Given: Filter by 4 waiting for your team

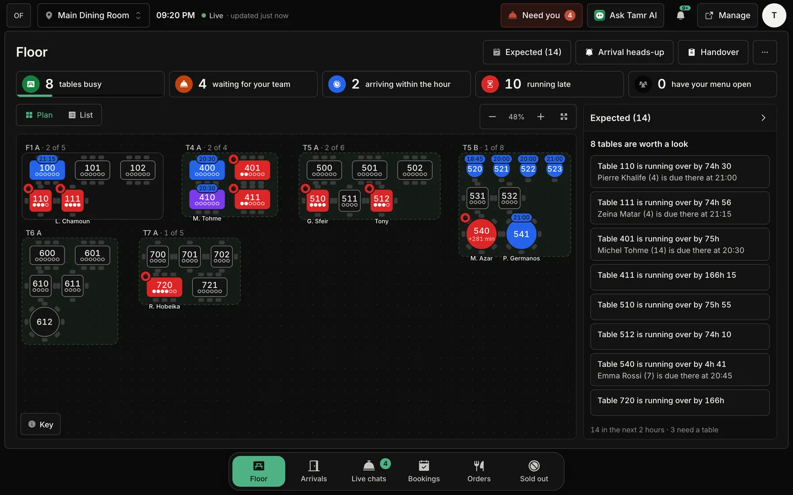Looking at the screenshot, I should 243,84.
